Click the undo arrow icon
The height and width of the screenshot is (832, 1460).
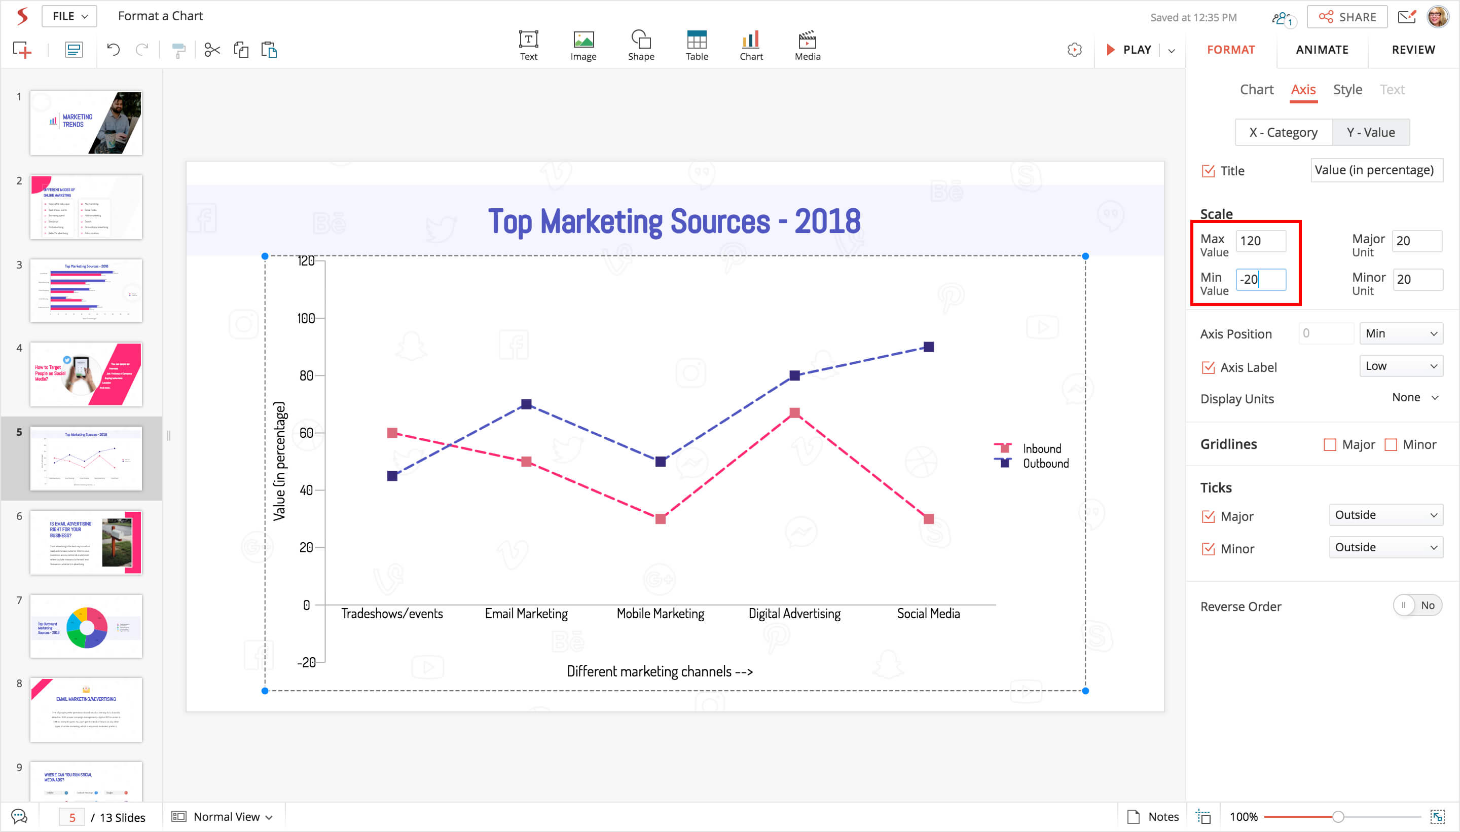(113, 50)
